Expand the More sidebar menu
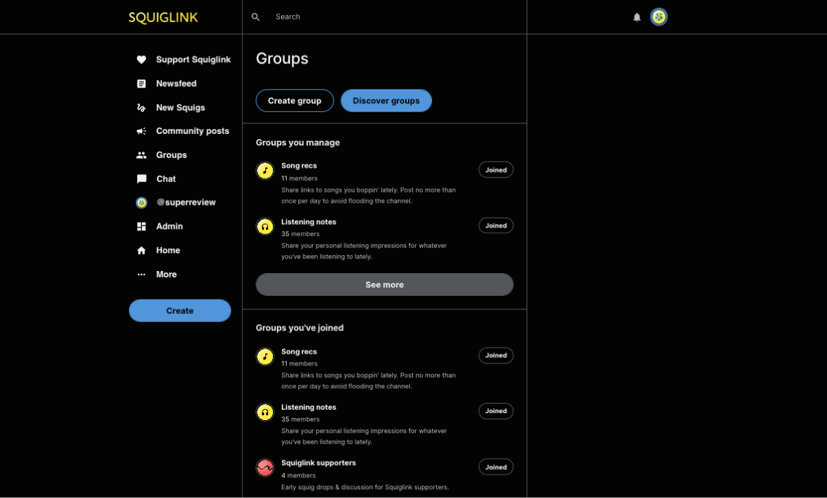827x498 pixels. point(166,275)
